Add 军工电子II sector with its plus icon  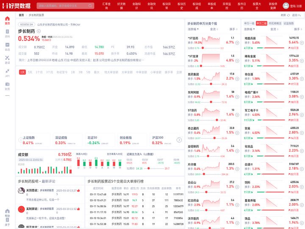(302, 115)
